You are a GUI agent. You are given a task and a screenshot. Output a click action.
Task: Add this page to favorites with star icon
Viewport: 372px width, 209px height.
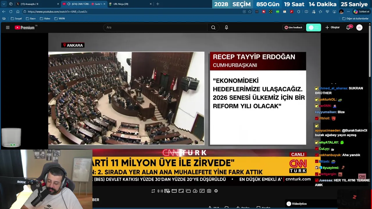click(x=250, y=12)
